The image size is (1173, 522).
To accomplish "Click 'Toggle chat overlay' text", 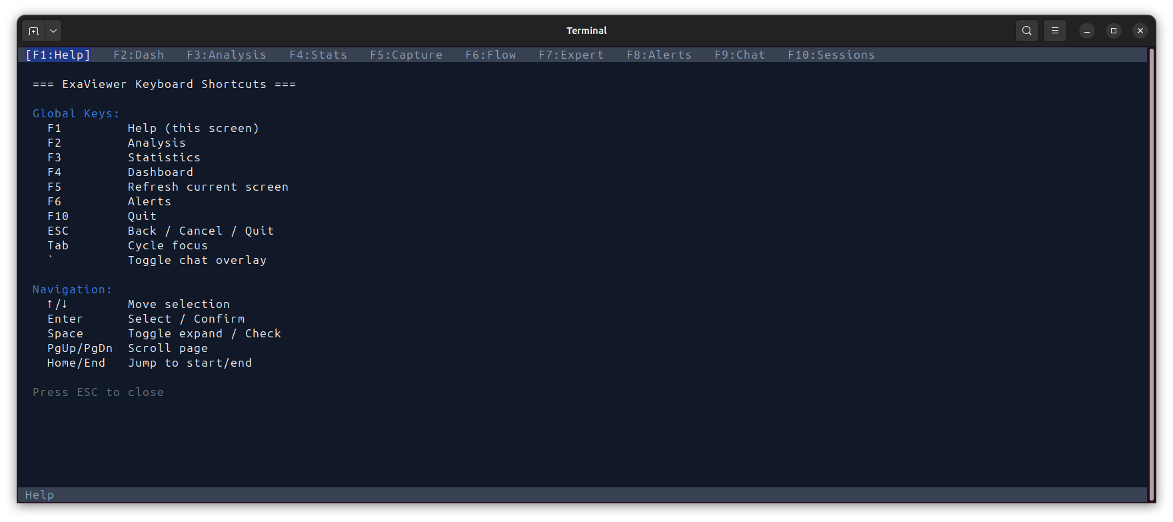I will coord(197,260).
